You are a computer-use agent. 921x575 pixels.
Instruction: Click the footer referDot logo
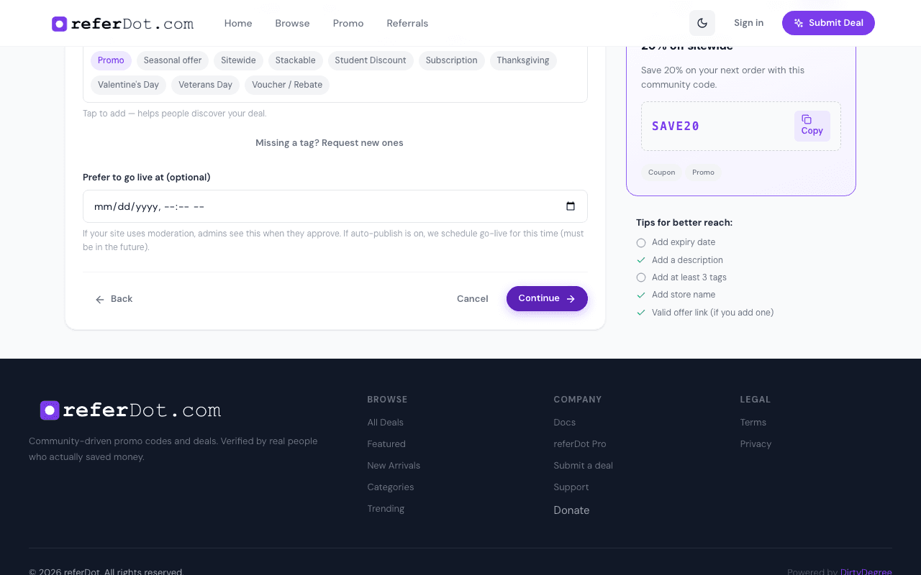(130, 410)
